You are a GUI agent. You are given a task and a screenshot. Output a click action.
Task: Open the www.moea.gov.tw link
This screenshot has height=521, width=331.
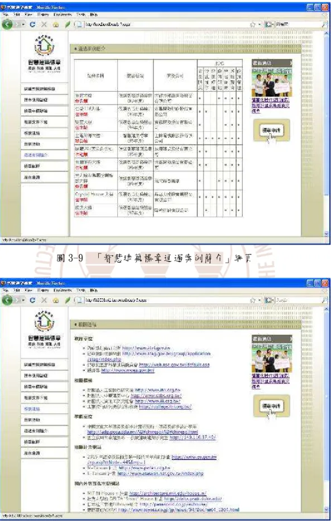128,370
